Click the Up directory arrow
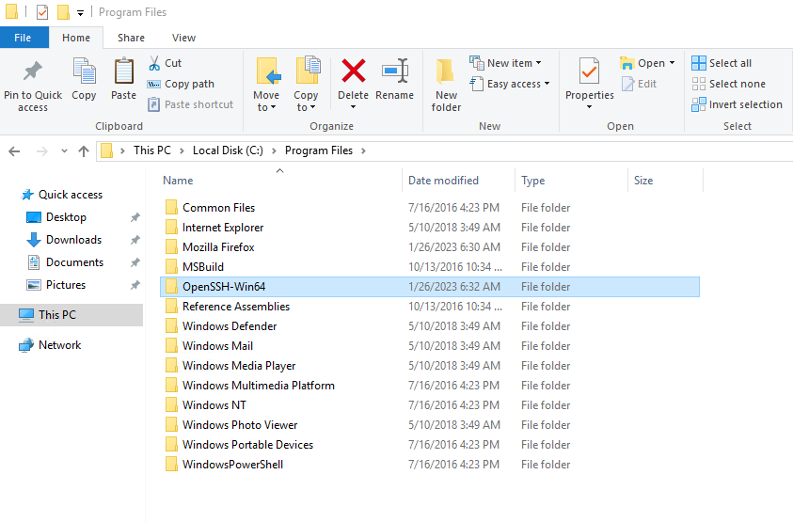 84,151
